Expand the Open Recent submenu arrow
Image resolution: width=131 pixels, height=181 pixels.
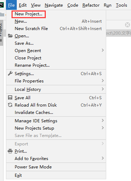click(x=103, y=50)
